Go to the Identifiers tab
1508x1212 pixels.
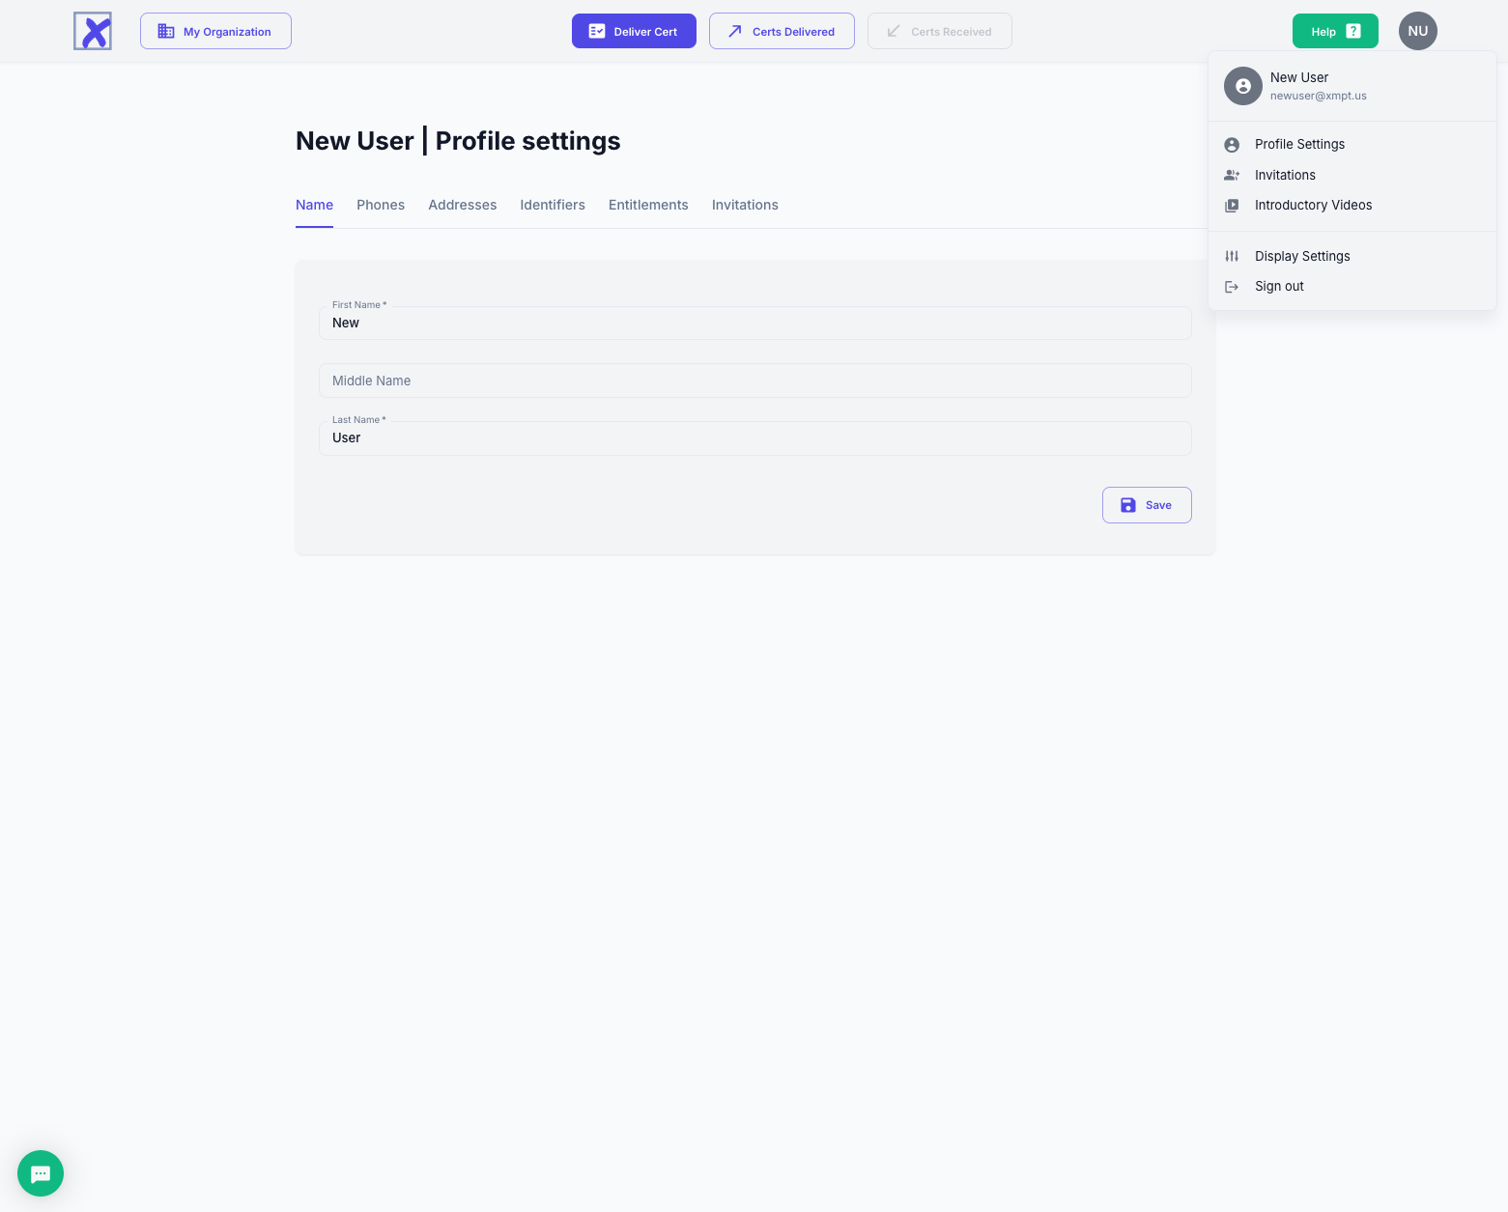pos(553,205)
